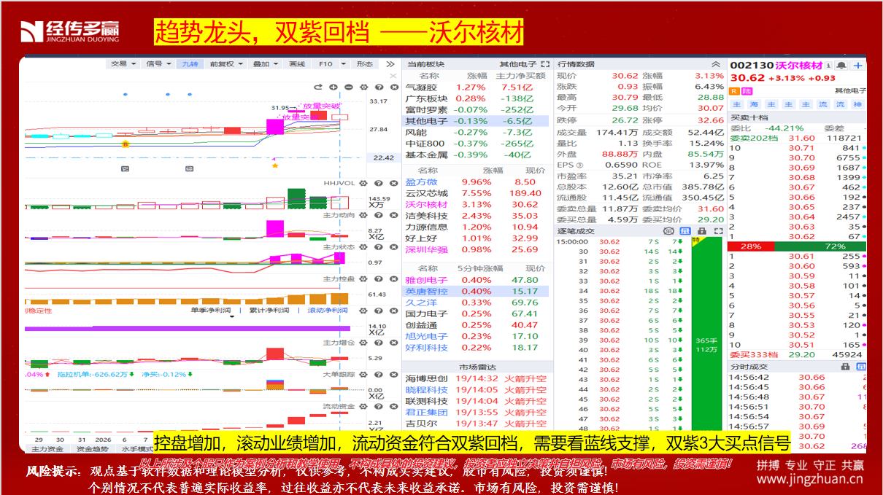This screenshot has height=495, width=883.
Task: Toggle the 九转 indicator button
Action: click(x=190, y=64)
